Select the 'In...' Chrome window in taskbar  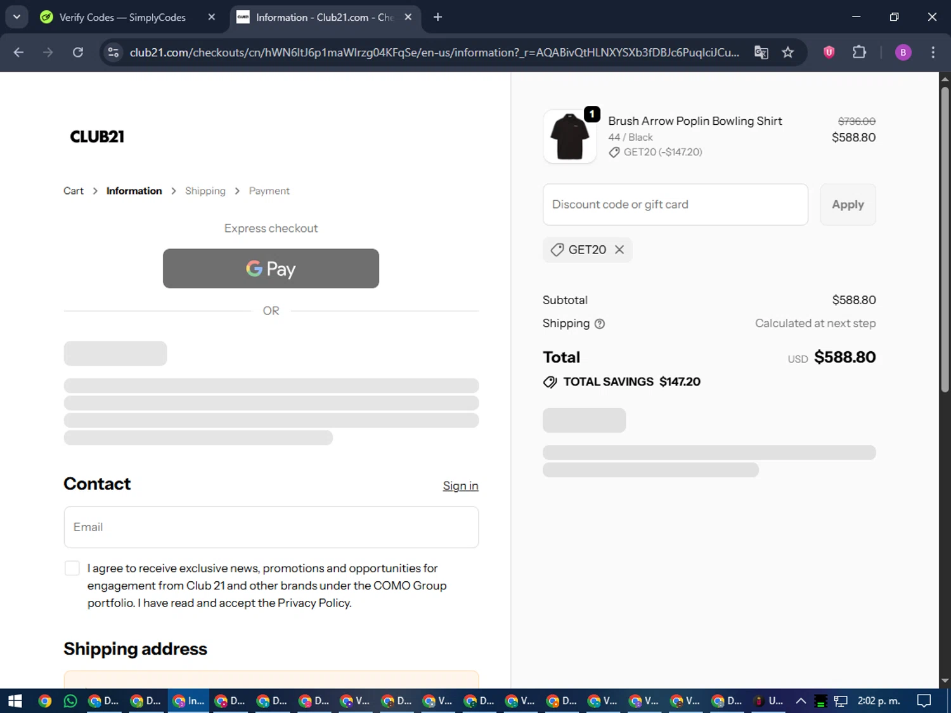click(x=188, y=701)
